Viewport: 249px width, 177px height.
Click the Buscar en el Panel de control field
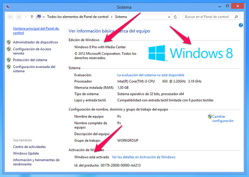[211, 17]
